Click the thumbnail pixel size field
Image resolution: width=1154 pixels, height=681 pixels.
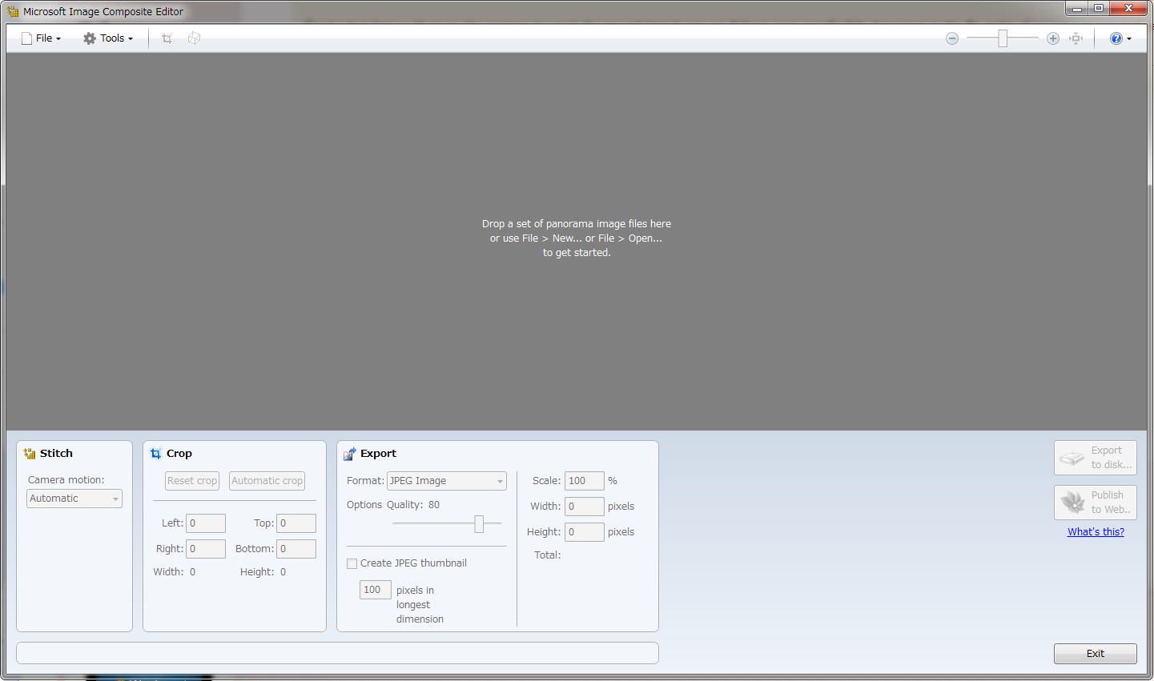(x=376, y=590)
